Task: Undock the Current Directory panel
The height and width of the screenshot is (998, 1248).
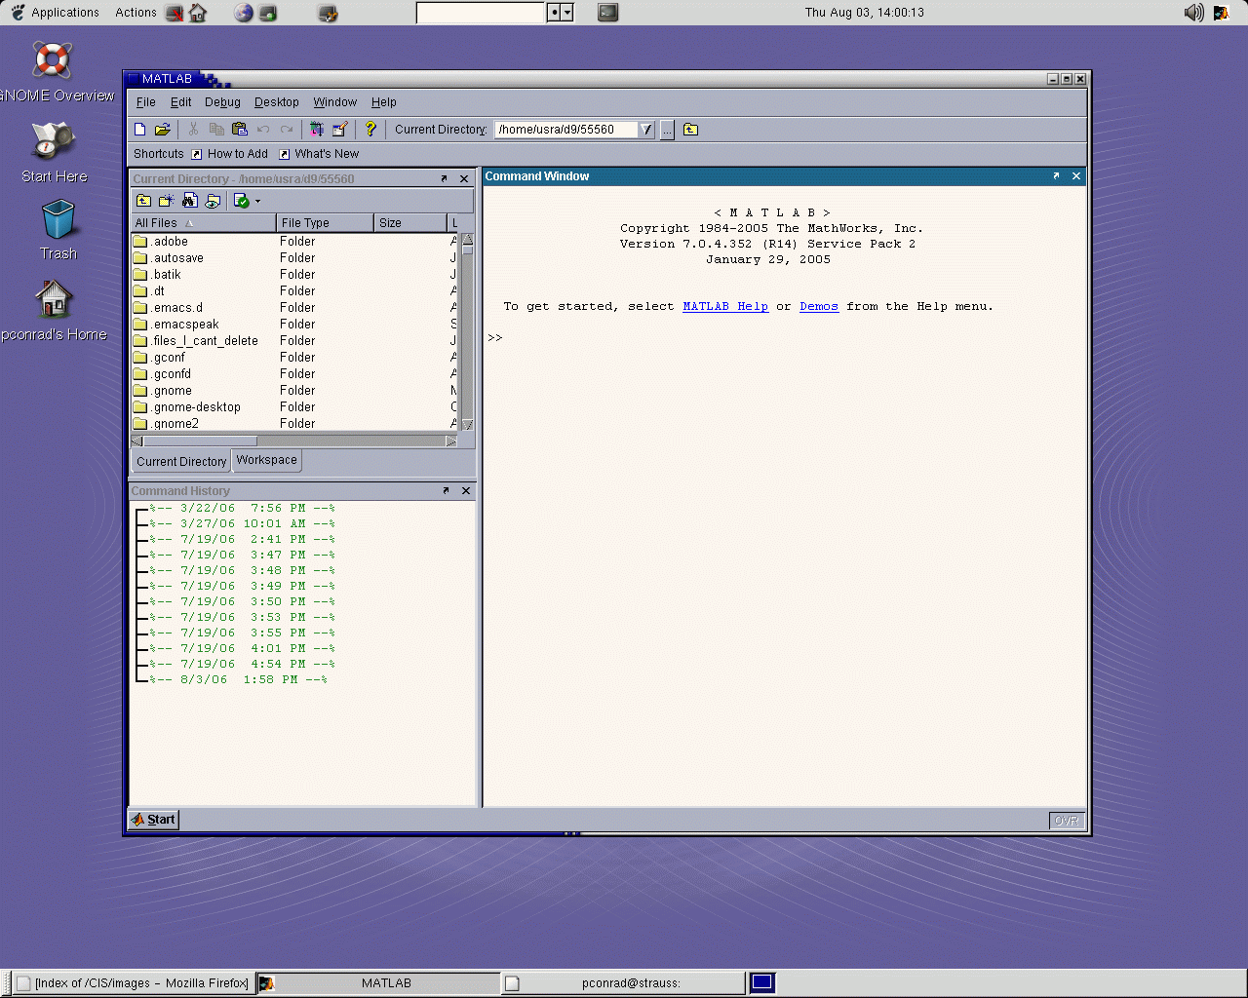Action: pos(444,178)
